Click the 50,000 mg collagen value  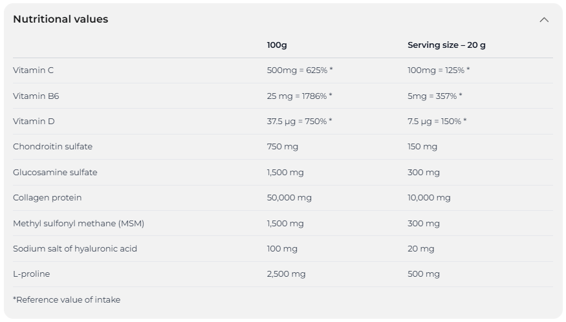pos(289,197)
